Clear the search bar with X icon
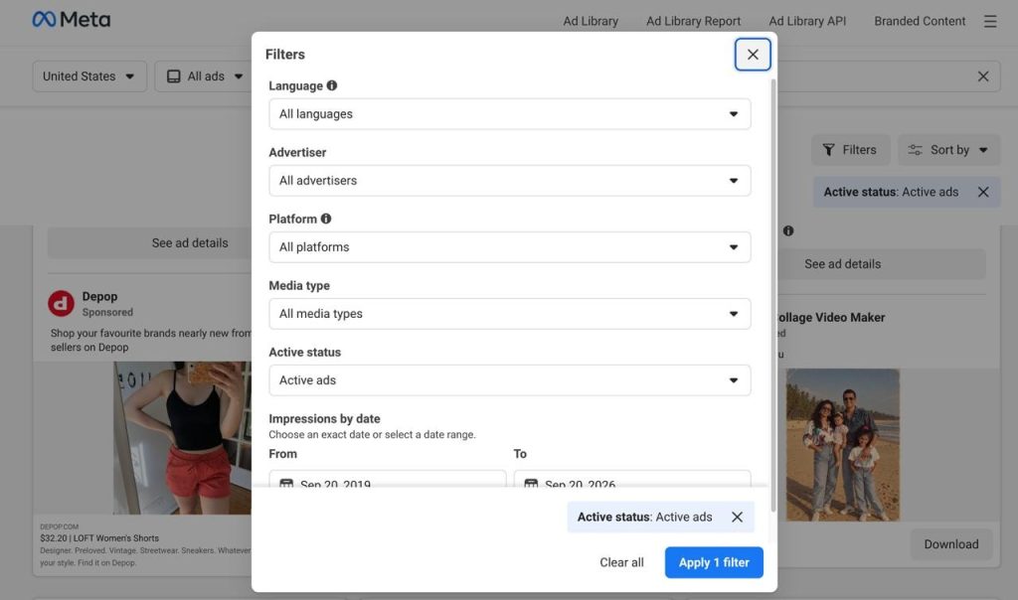This screenshot has width=1018, height=600. [983, 76]
